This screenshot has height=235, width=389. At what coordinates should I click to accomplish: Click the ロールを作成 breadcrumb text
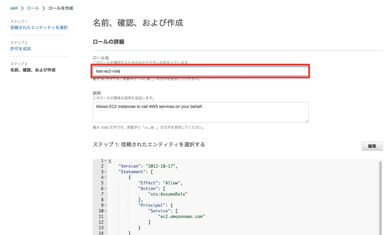[61, 8]
